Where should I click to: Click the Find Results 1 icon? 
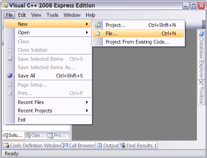coord(123,145)
